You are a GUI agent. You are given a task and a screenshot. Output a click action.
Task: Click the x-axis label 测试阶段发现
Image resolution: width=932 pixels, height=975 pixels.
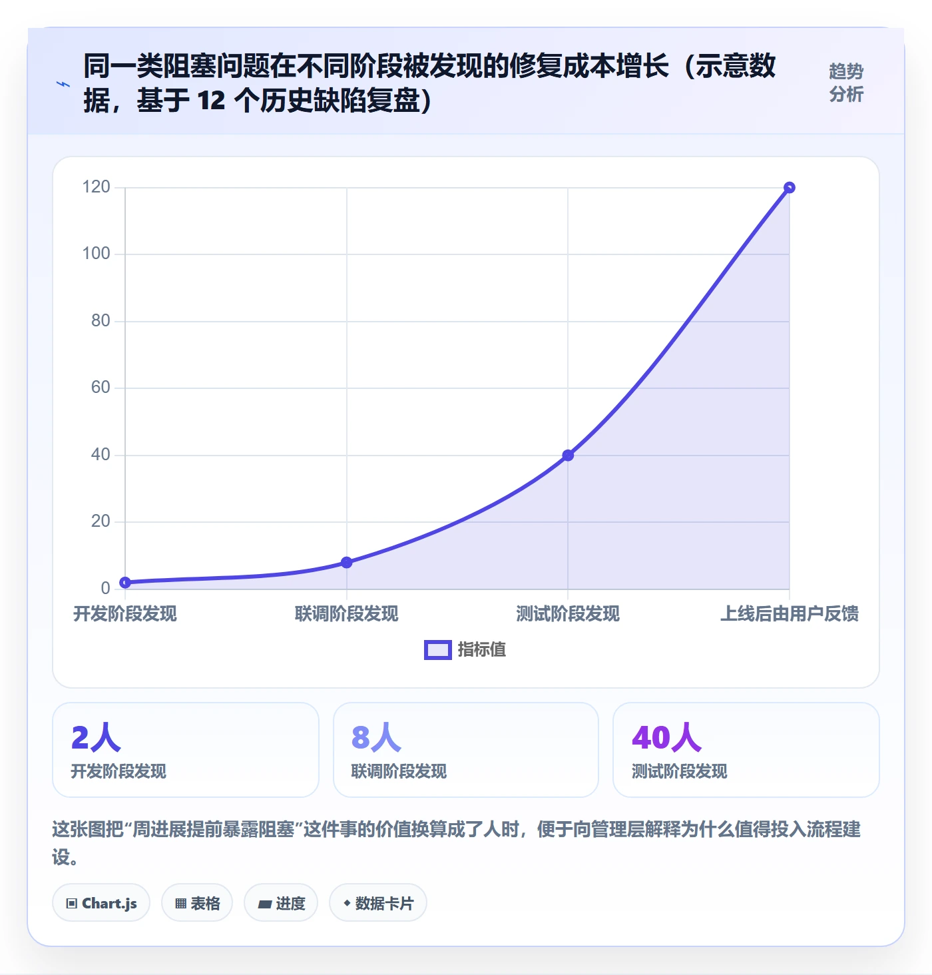568,614
